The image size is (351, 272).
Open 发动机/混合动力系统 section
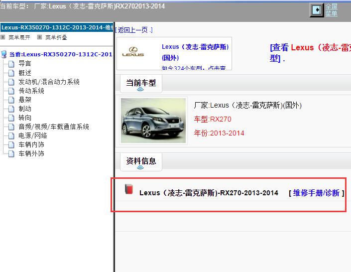coord(49,82)
